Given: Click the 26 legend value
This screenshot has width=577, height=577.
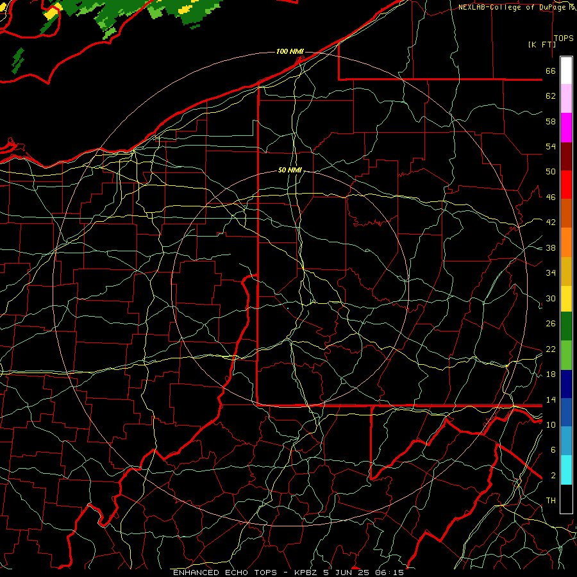Looking at the screenshot, I should click(x=551, y=324).
